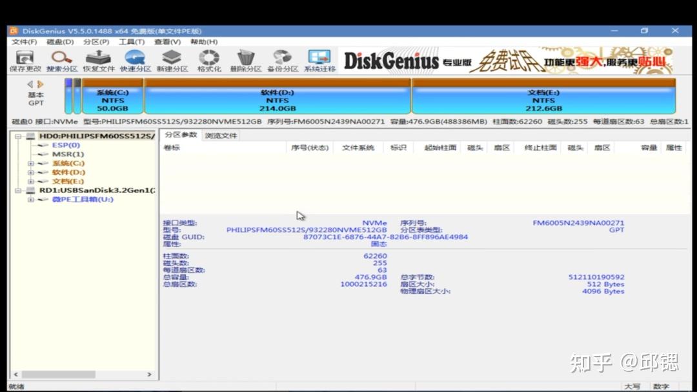
Task: Select RD1:USBSanDisk3.2Gen1 in disk tree
Action: [x=97, y=190]
